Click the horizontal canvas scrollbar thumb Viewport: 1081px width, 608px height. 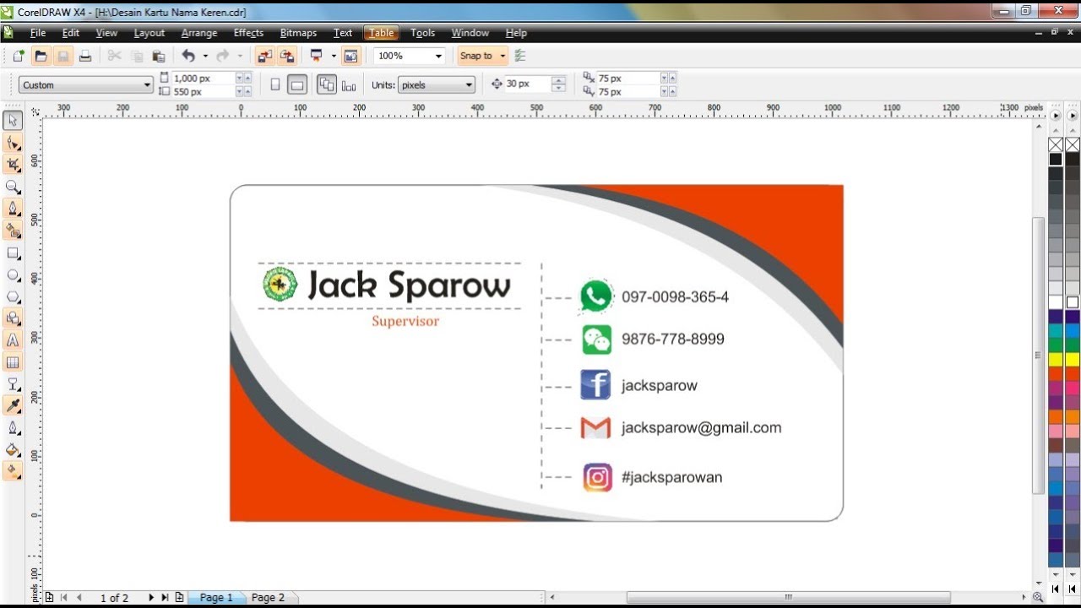click(x=789, y=597)
